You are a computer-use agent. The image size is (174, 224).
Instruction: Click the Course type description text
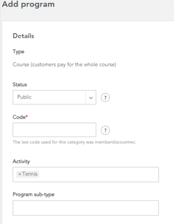click(64, 65)
